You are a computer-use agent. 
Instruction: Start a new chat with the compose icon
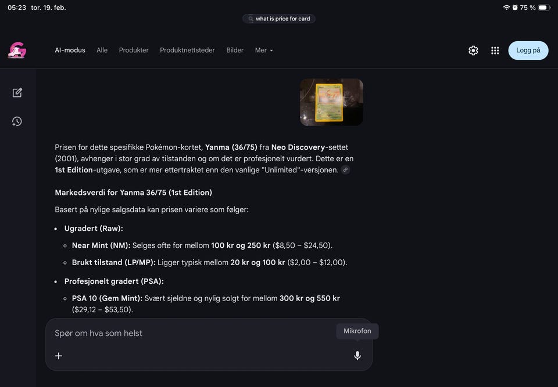pyautogui.click(x=17, y=93)
